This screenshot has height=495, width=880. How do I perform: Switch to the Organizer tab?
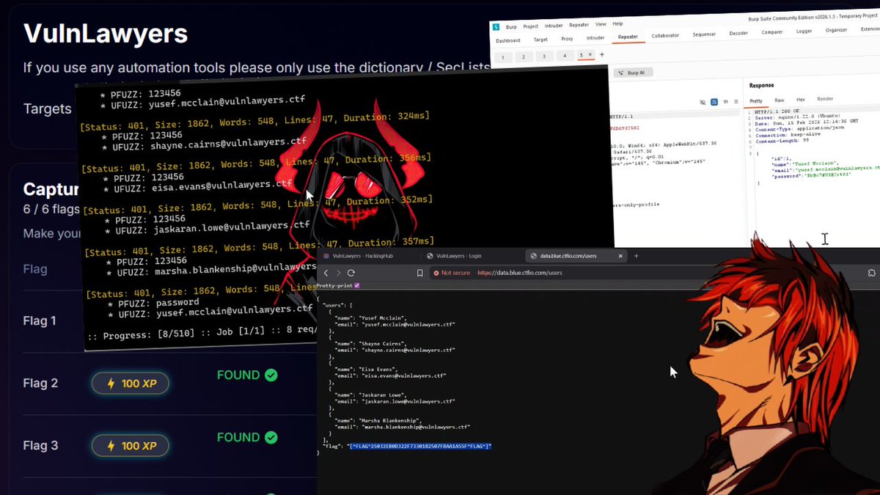(x=836, y=30)
